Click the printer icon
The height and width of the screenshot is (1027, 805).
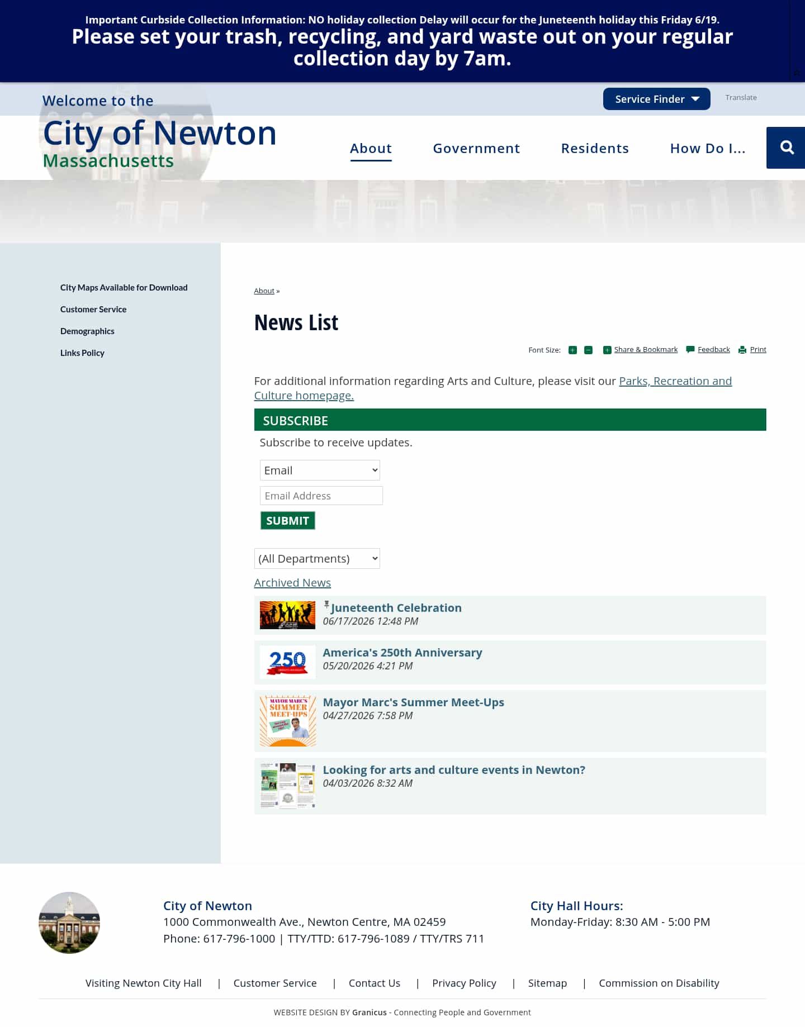click(x=742, y=350)
